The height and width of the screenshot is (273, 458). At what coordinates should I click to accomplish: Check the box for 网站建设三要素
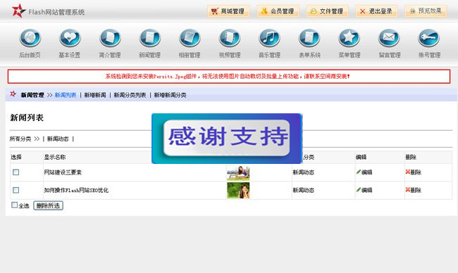pyautogui.click(x=16, y=172)
